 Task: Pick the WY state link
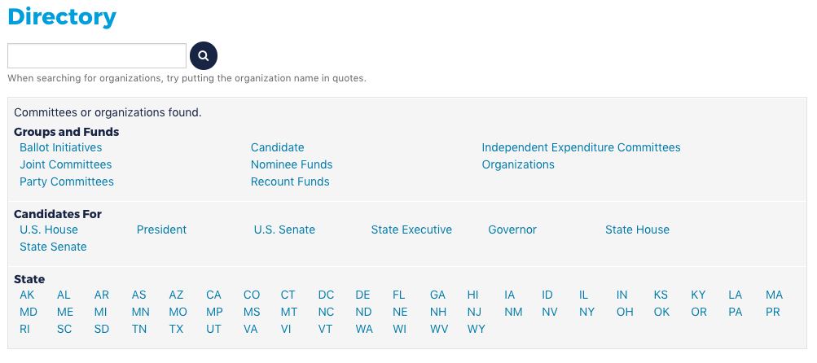477,330
